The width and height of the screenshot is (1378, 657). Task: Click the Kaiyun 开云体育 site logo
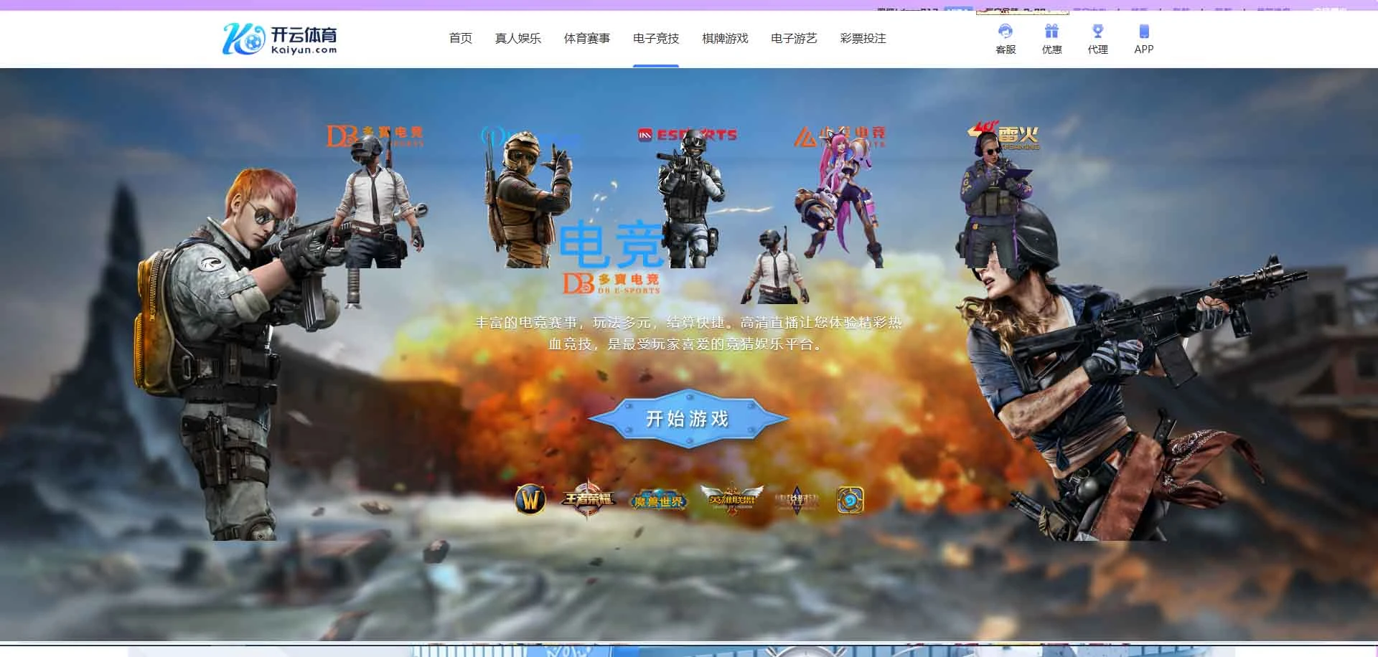pyautogui.click(x=280, y=39)
